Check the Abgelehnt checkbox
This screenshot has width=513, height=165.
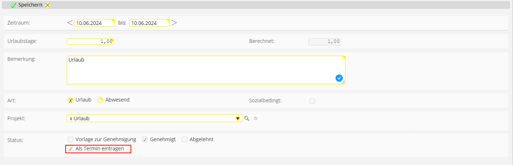[184, 139]
